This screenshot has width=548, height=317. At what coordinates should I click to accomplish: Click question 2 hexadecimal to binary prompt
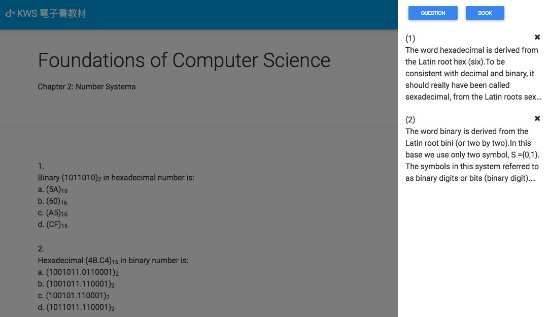(113, 261)
